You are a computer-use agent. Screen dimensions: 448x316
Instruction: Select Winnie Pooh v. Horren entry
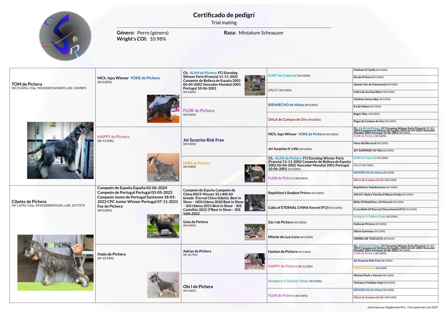click(368, 275)
